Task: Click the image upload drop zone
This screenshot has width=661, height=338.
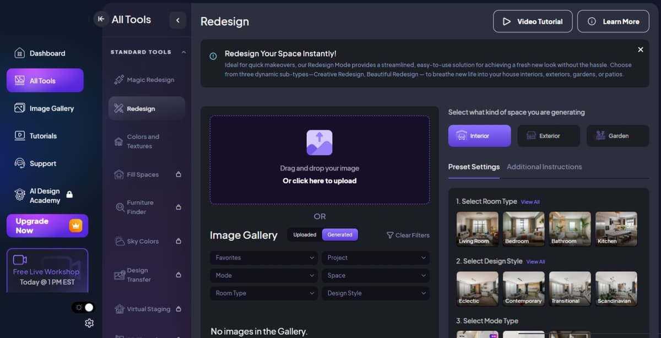Action: coord(319,160)
